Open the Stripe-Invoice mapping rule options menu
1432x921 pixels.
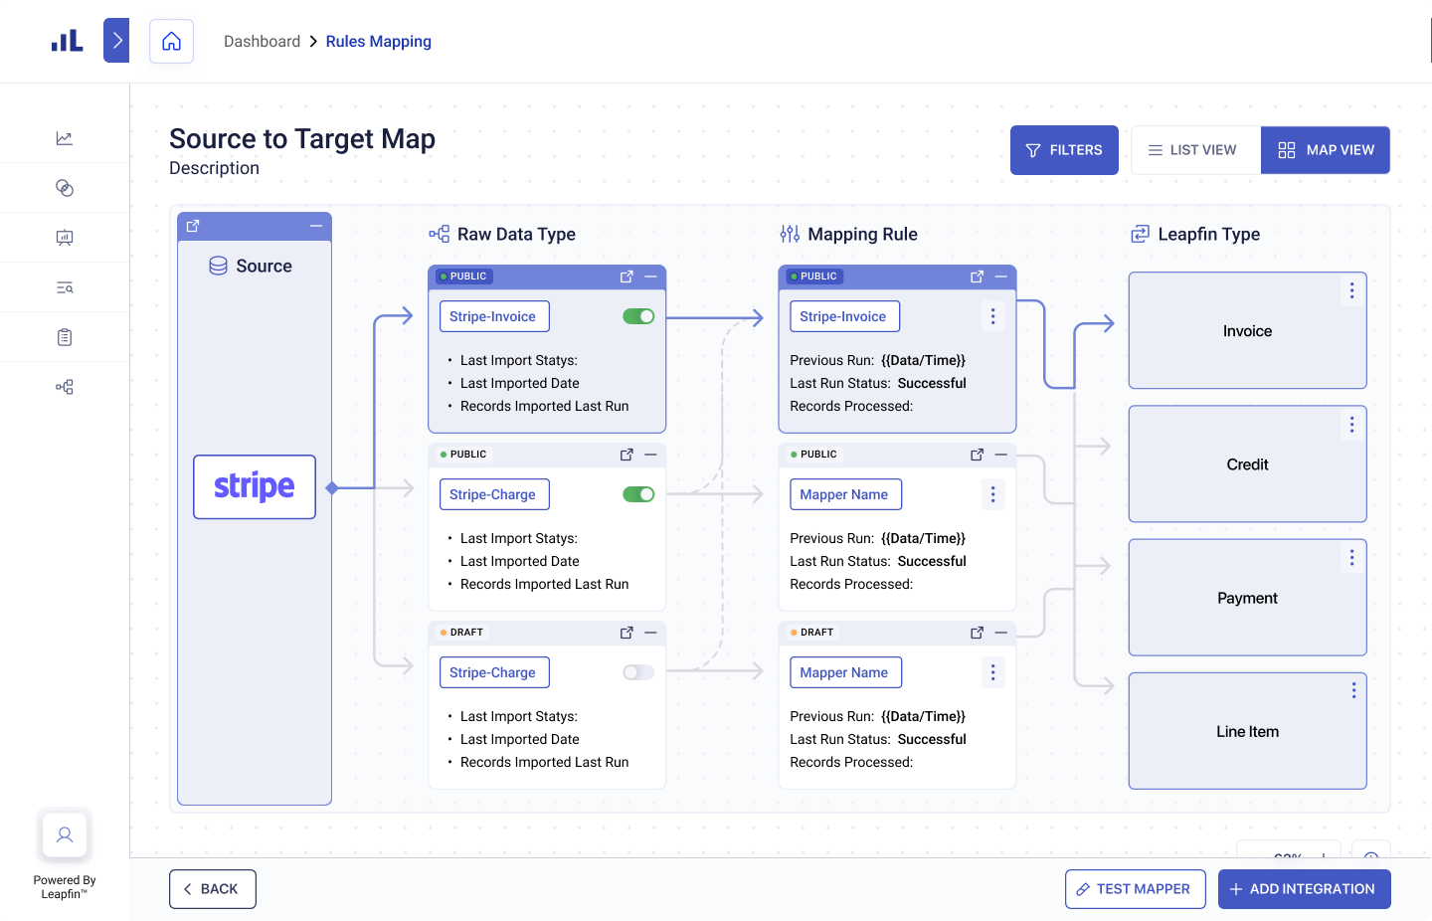[992, 316]
